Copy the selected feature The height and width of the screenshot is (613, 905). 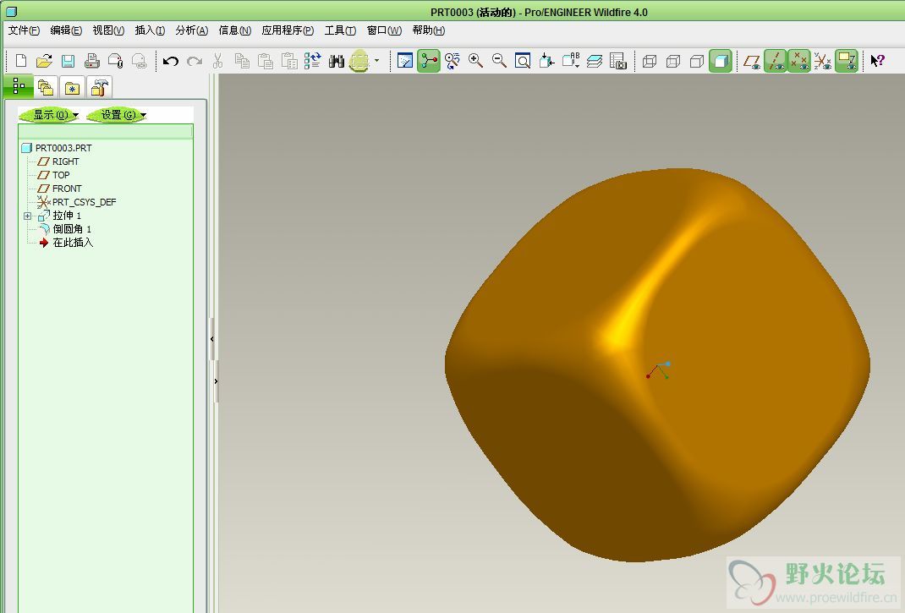pyautogui.click(x=242, y=61)
